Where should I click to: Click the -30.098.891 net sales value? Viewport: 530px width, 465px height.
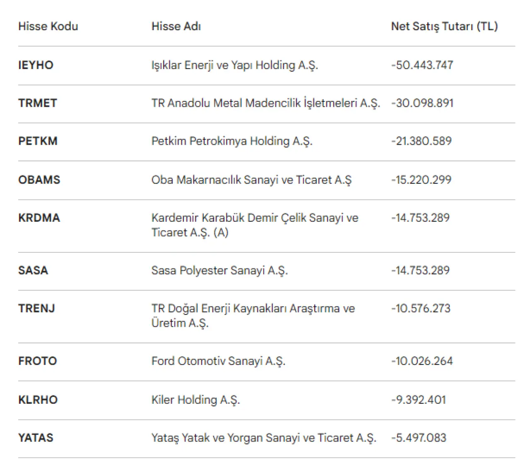click(422, 103)
